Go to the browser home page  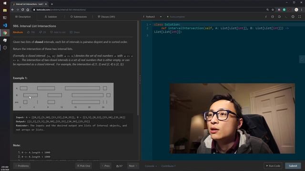pos(28,9)
